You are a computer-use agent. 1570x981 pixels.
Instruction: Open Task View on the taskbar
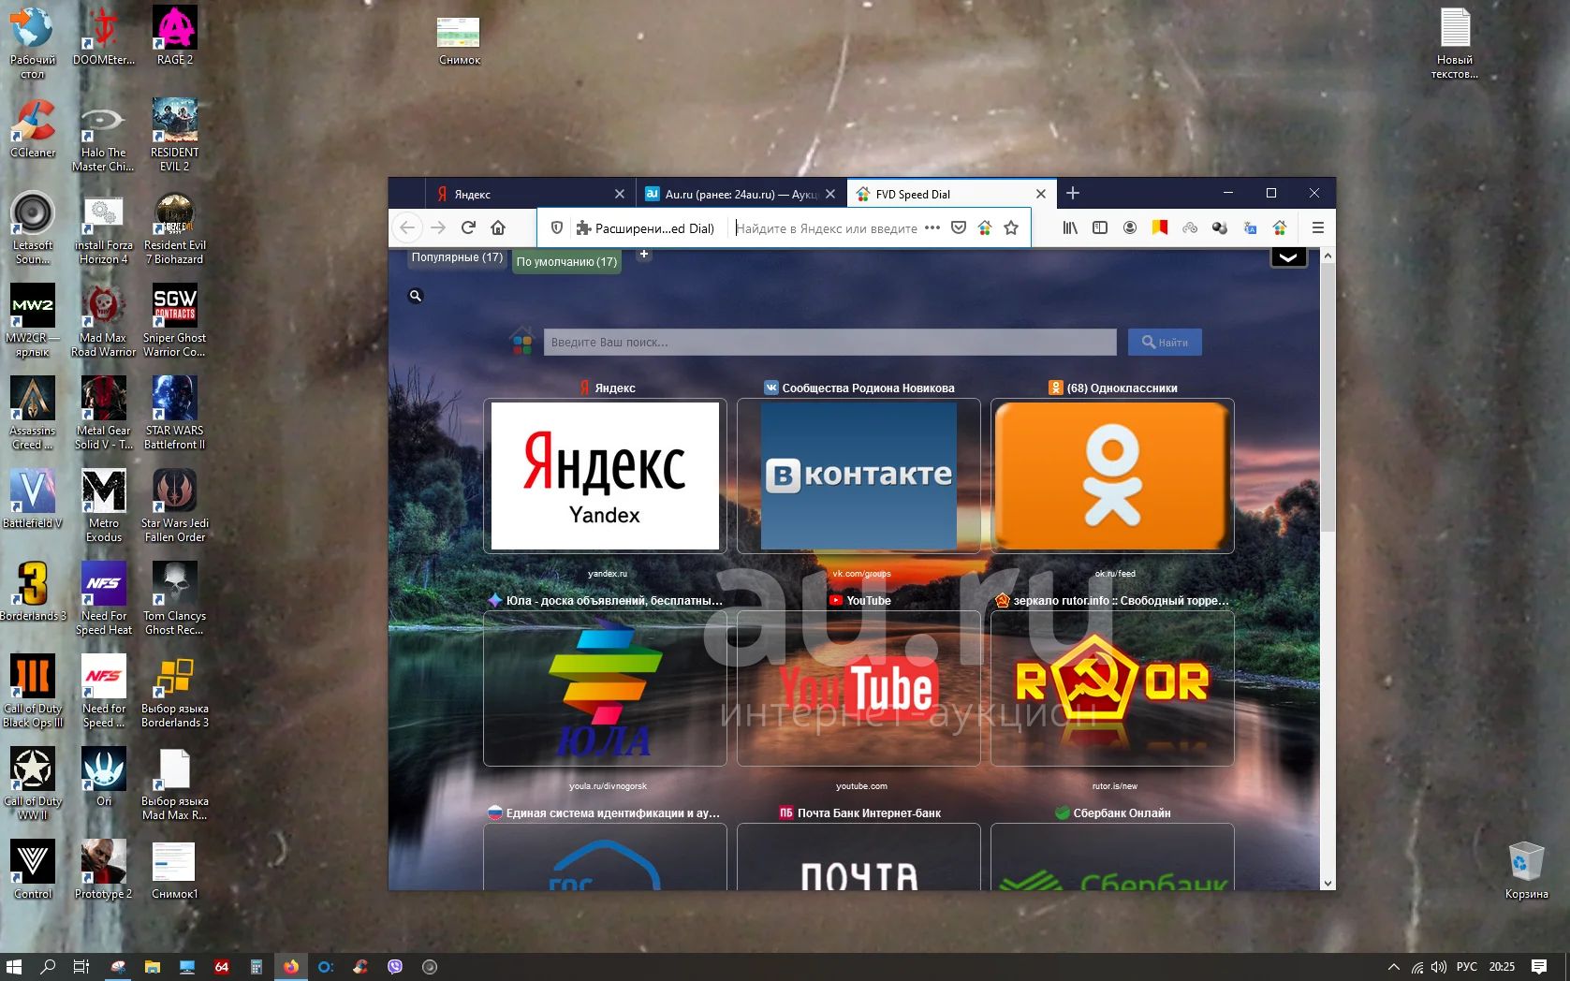point(81,967)
